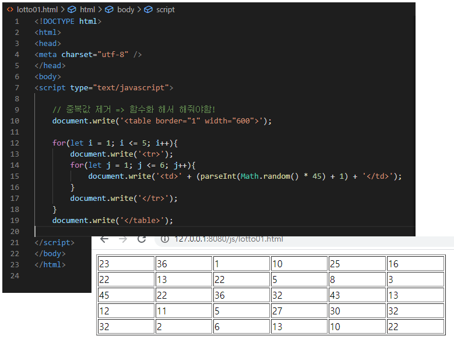Click the Math.random code line

pos(245,176)
